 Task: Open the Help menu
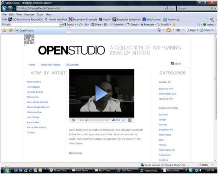[x=49, y=14]
